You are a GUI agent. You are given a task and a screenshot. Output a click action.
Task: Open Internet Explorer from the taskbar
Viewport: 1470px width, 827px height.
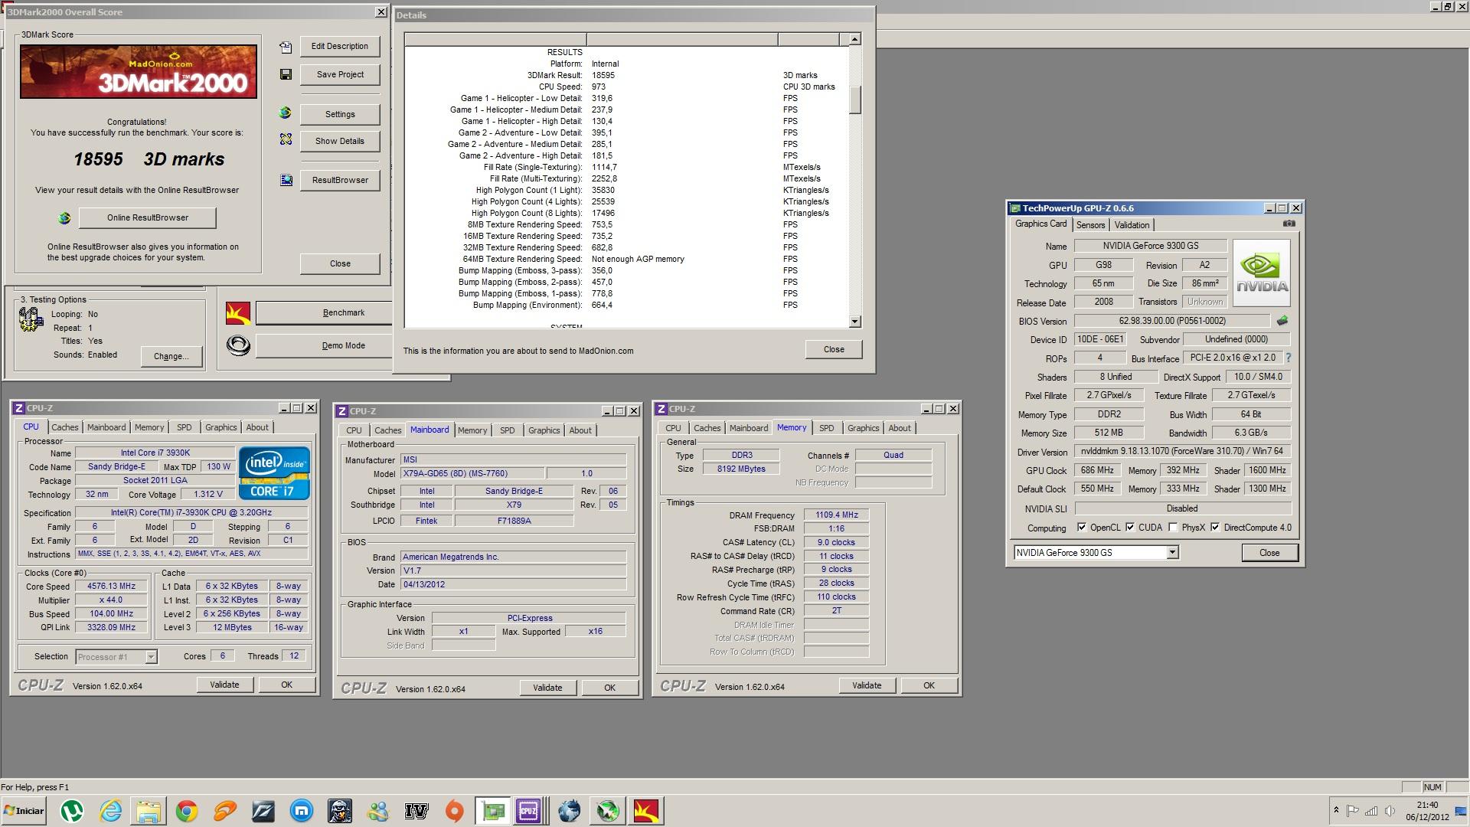click(x=110, y=811)
